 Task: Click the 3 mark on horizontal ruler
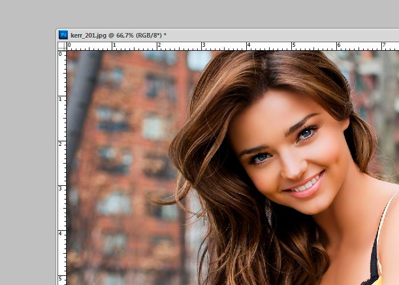(203, 45)
